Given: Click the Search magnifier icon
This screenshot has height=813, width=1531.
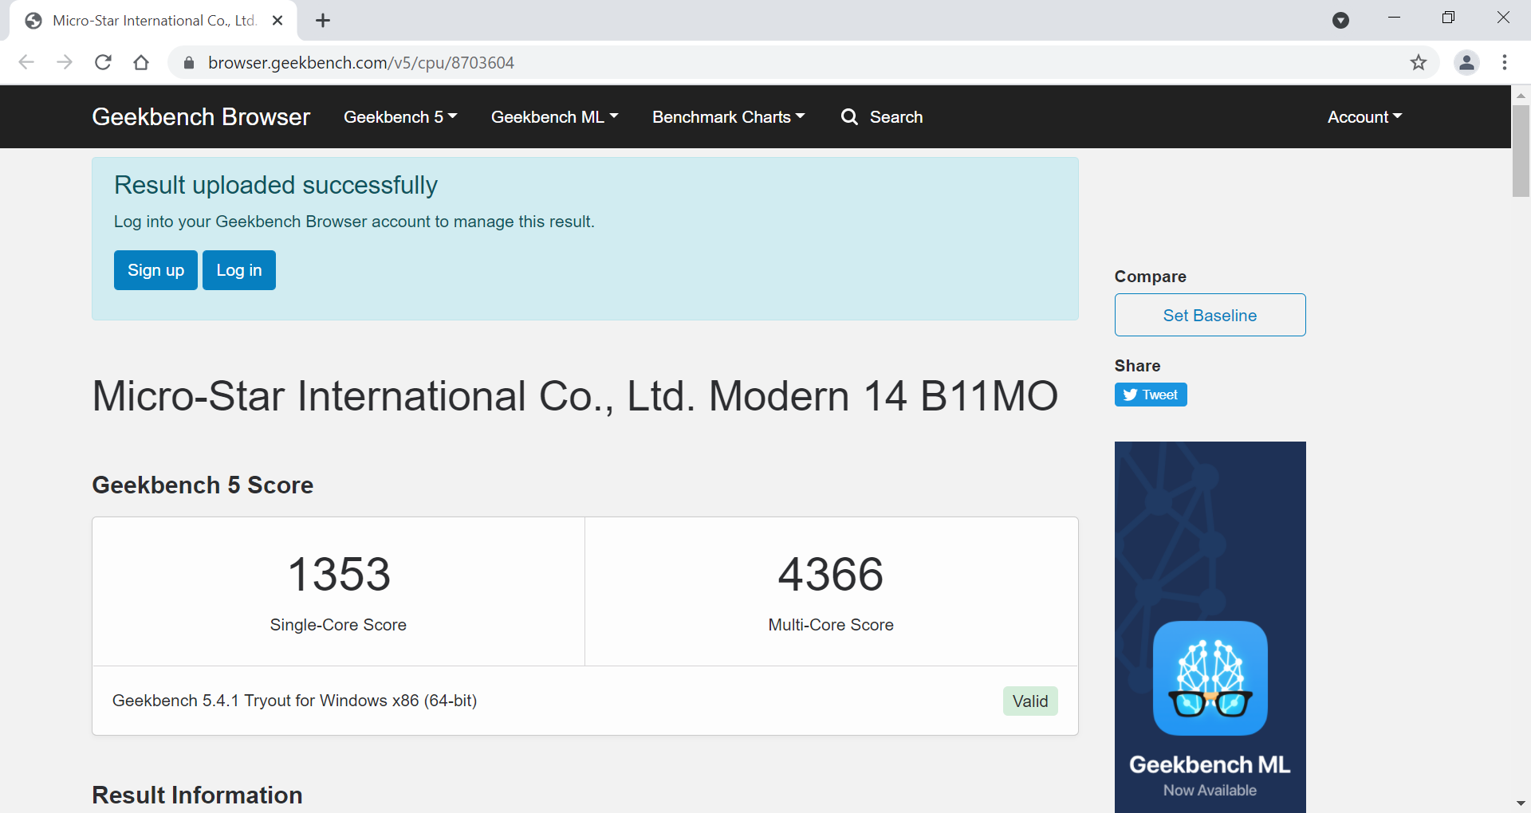Looking at the screenshot, I should coord(849,117).
